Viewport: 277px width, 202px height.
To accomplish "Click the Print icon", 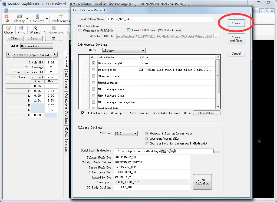I will coord(21,30).
